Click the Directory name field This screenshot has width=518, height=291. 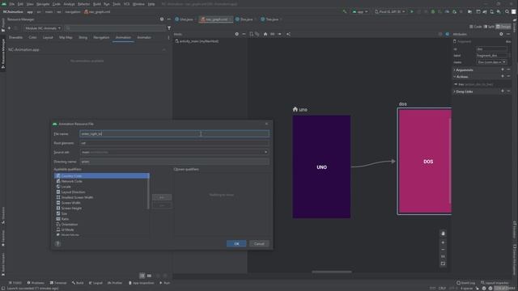tap(174, 162)
